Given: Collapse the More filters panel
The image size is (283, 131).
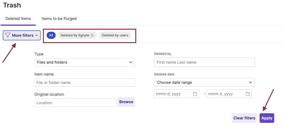Looking at the screenshot, I should coord(37,36).
